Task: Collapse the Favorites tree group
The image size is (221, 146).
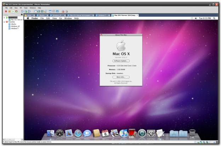Action: coord(4,22)
